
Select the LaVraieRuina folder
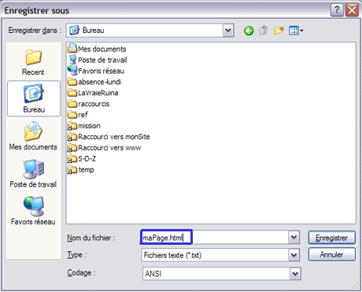(x=93, y=93)
